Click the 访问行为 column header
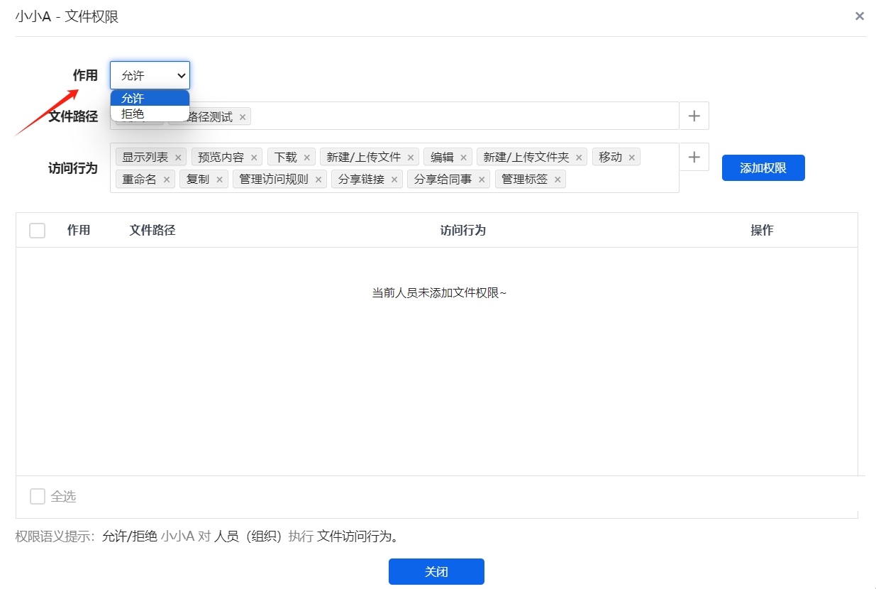The width and height of the screenshot is (876, 589). tap(463, 231)
